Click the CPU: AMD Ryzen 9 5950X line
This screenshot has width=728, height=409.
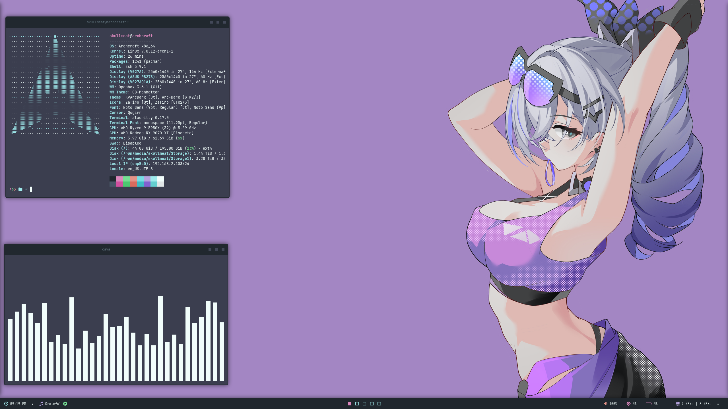153,128
